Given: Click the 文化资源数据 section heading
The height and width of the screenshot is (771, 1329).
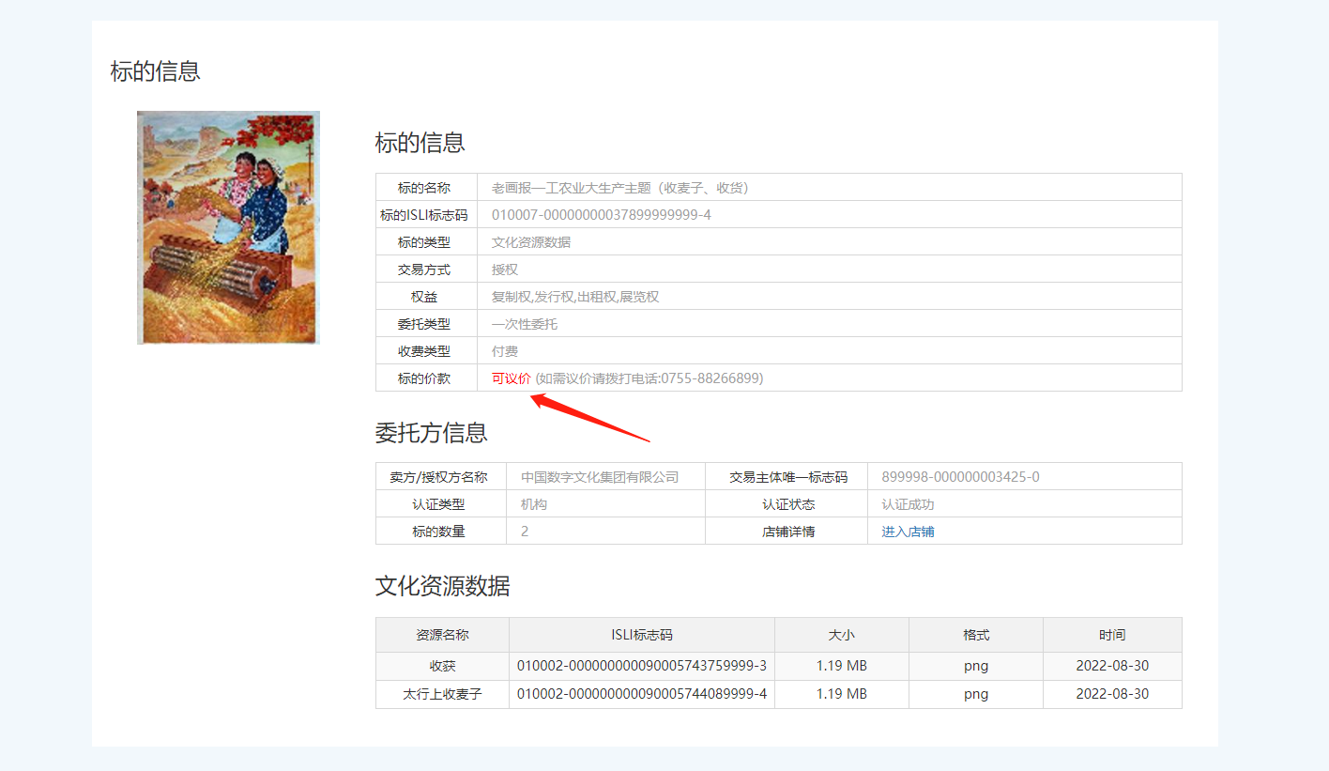Looking at the screenshot, I should pyautogui.click(x=442, y=587).
